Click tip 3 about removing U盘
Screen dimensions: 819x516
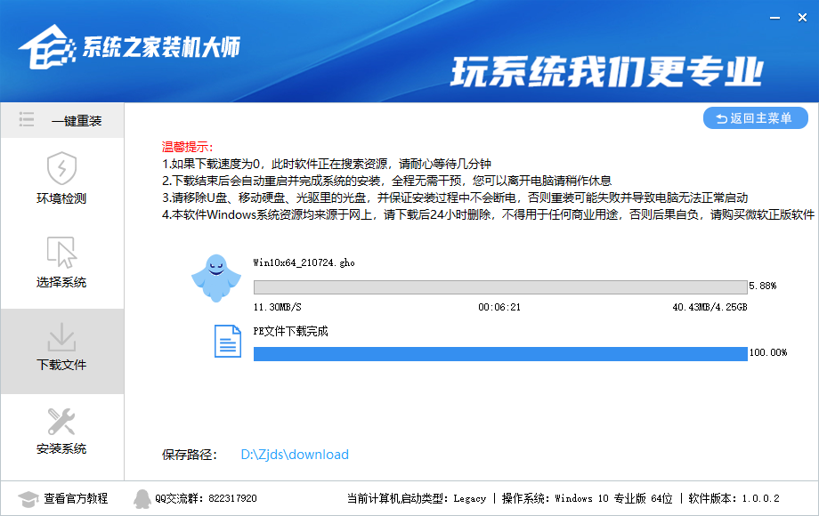tap(455, 198)
